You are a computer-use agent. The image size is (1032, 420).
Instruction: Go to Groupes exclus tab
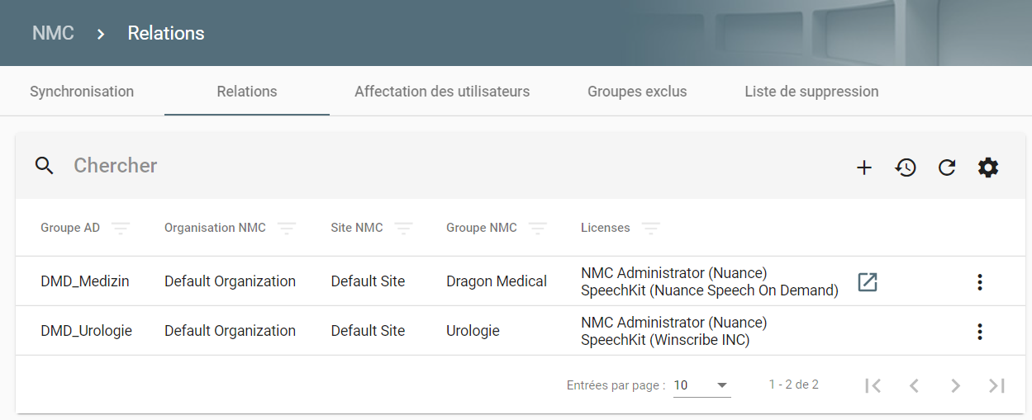click(x=637, y=92)
